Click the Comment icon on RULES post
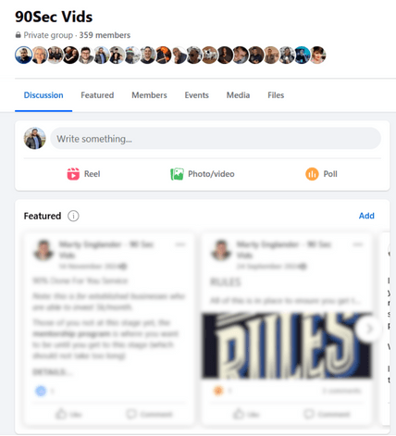 tap(309, 414)
